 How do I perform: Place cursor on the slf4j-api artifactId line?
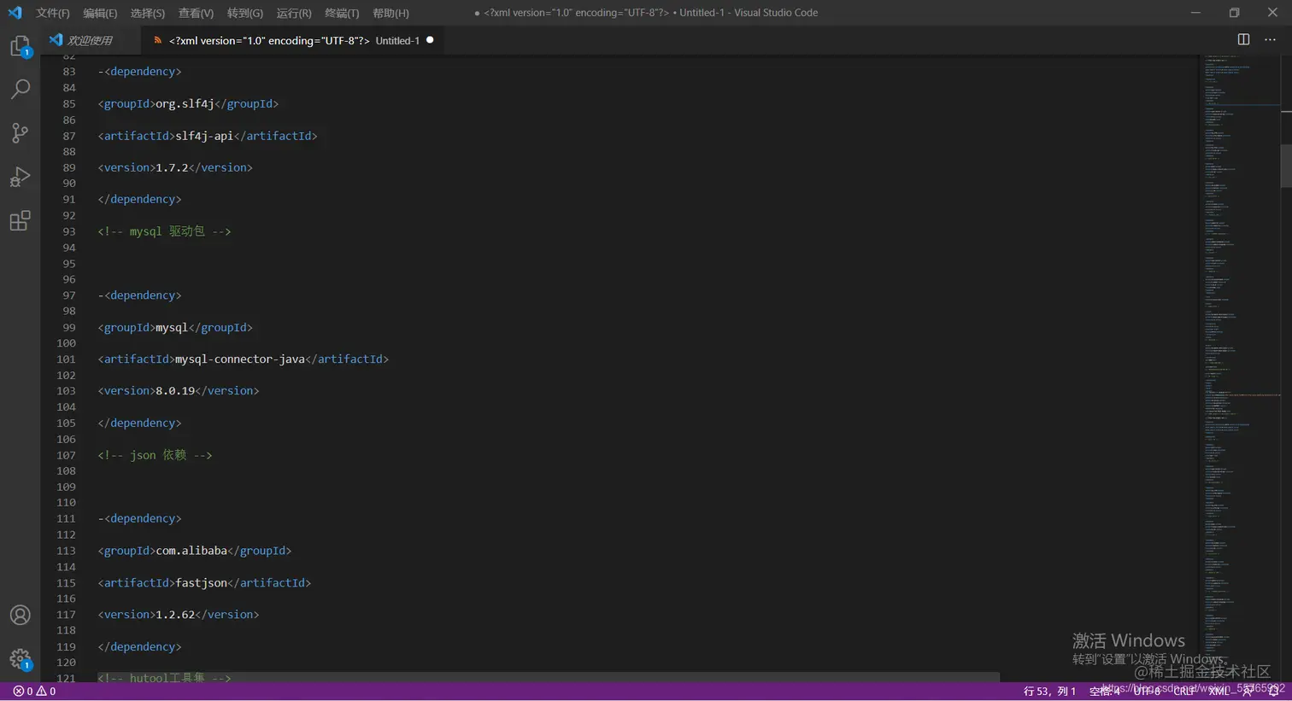pyautogui.click(x=208, y=136)
